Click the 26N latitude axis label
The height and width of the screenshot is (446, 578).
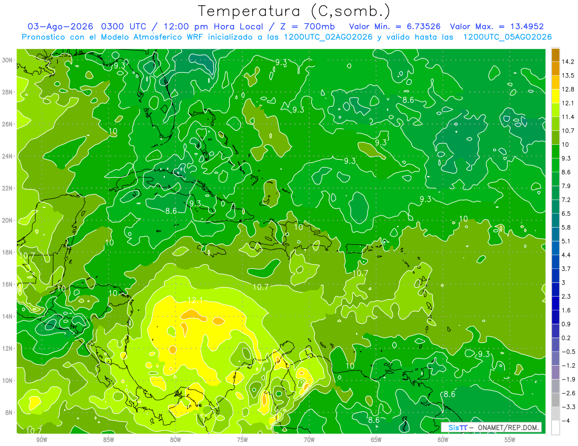[8, 124]
